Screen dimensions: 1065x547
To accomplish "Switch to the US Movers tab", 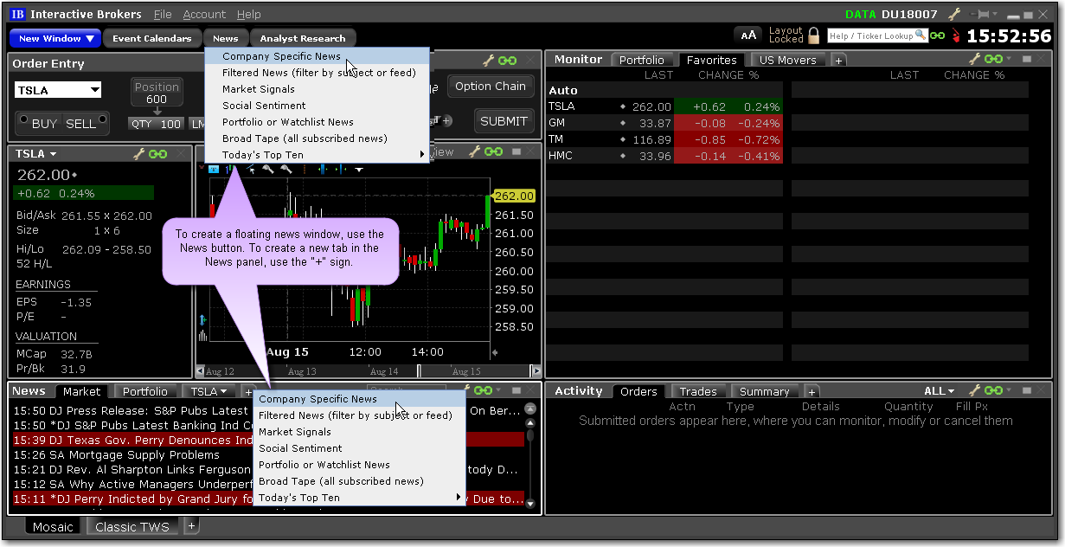I will point(787,60).
